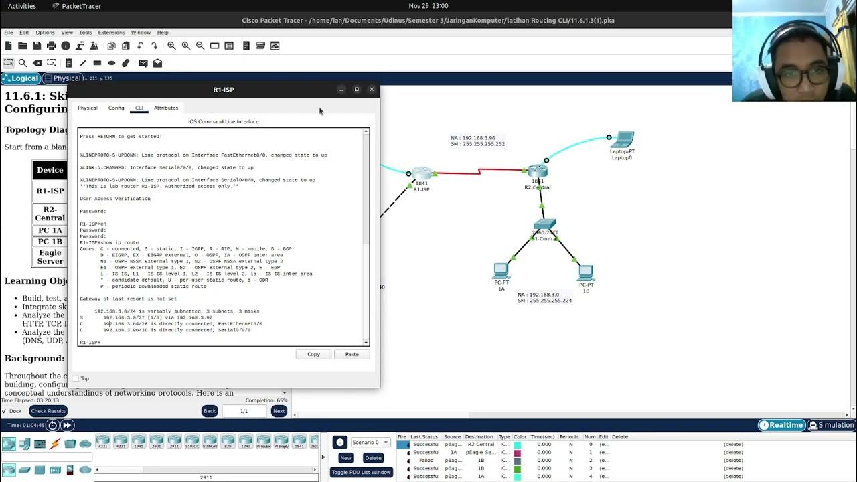The height and width of the screenshot is (482, 857).
Task: Click the New file icon in toolbar
Action: coord(9,46)
